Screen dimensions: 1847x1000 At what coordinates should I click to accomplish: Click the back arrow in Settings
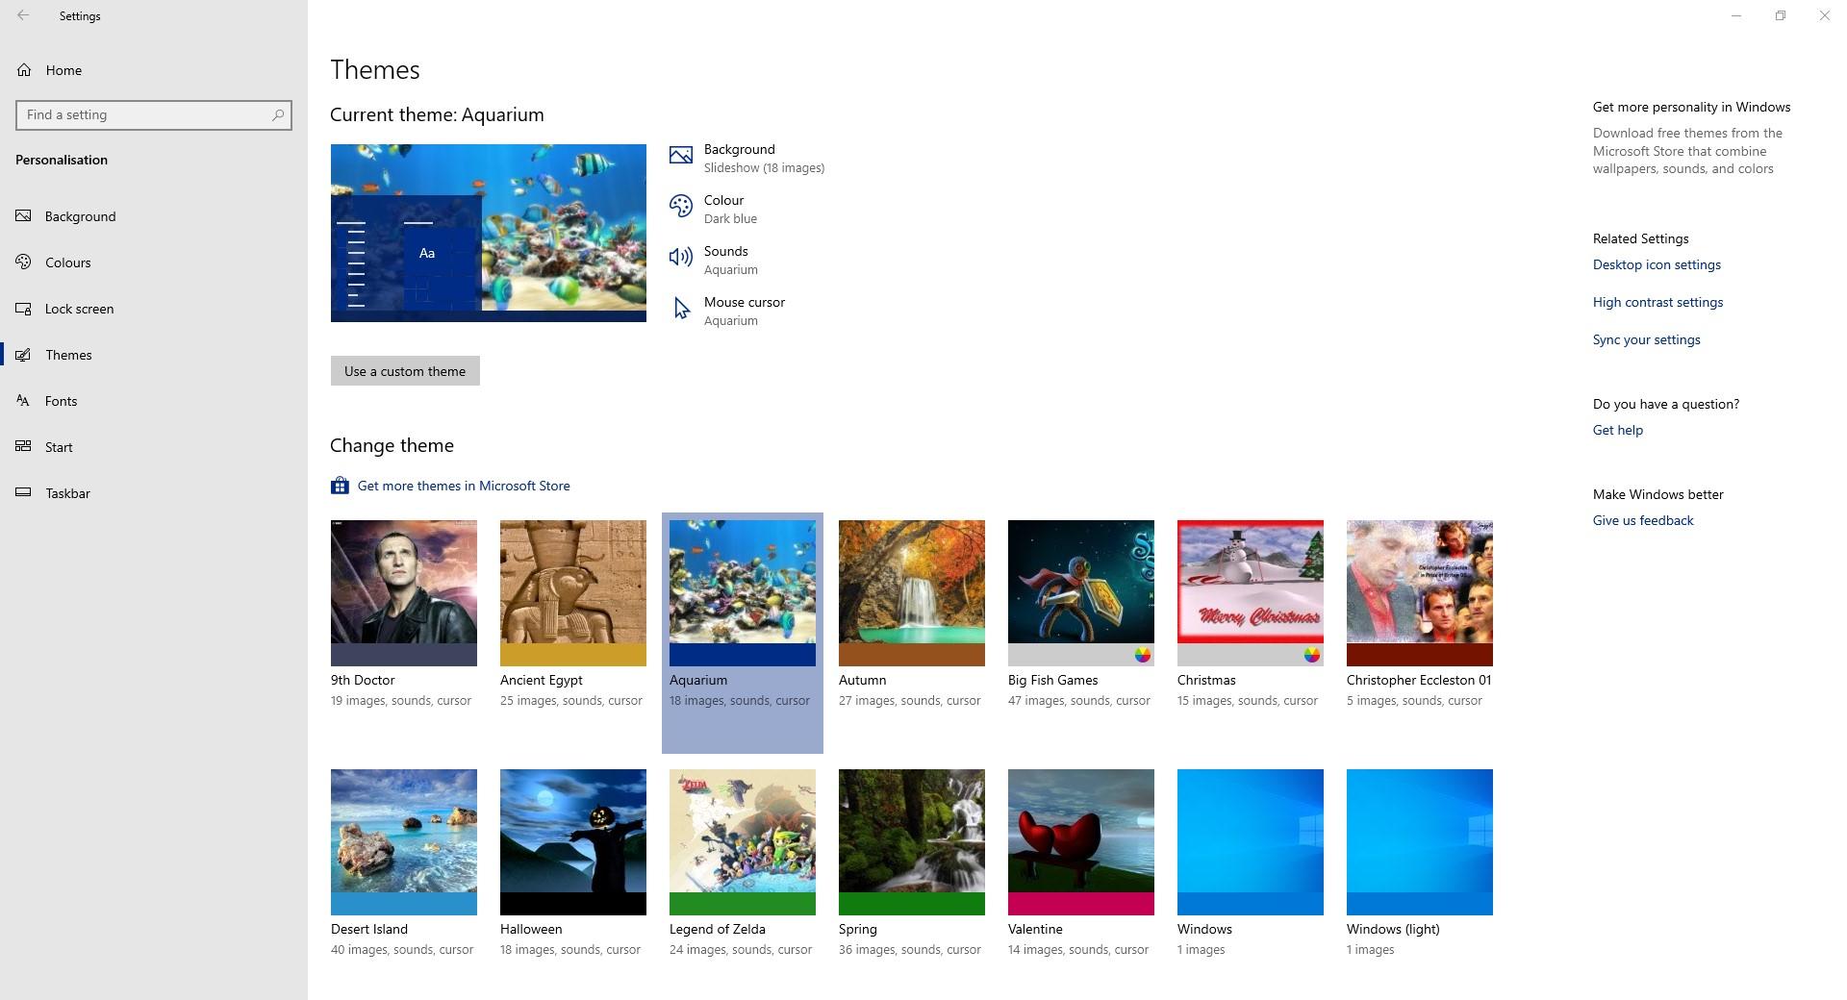(23, 15)
